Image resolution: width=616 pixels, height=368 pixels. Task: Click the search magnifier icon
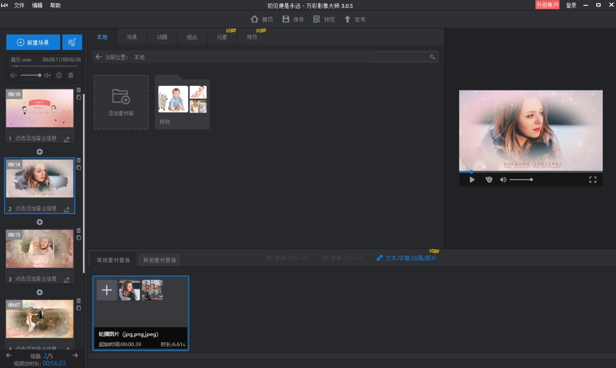click(432, 57)
